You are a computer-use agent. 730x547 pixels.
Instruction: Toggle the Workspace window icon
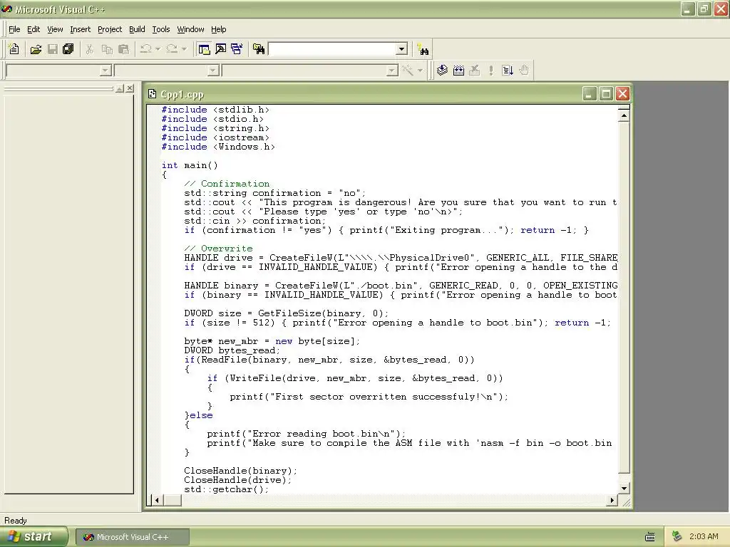[204, 49]
